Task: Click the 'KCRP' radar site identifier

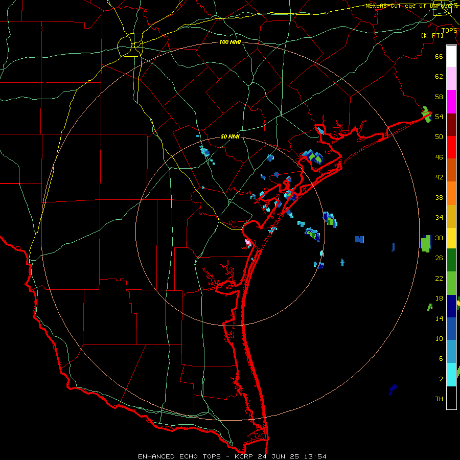Action: click(245, 456)
